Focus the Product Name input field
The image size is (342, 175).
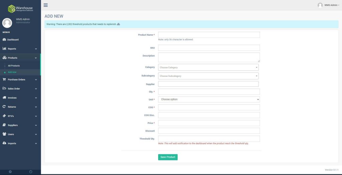(209, 35)
